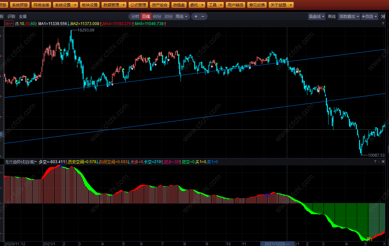Click the 2020/11 timeline label

click(12, 244)
